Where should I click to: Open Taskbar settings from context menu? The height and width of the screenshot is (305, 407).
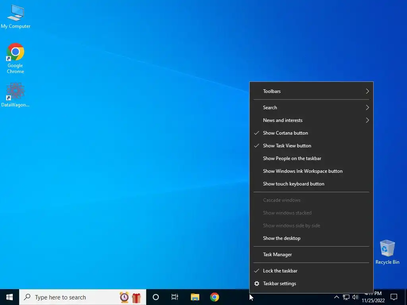coord(311,284)
